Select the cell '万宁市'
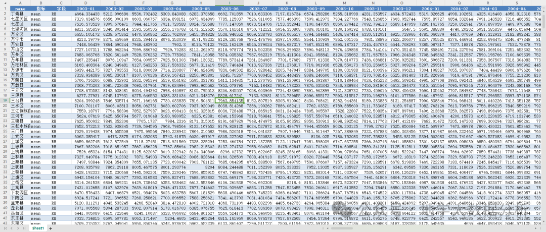Viewport: 546px width, 232px height. [x=20, y=39]
